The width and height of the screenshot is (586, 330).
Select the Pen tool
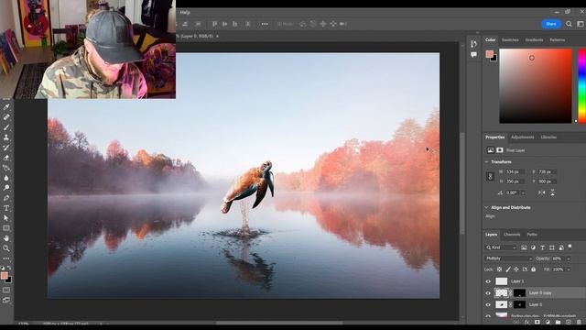(6, 198)
